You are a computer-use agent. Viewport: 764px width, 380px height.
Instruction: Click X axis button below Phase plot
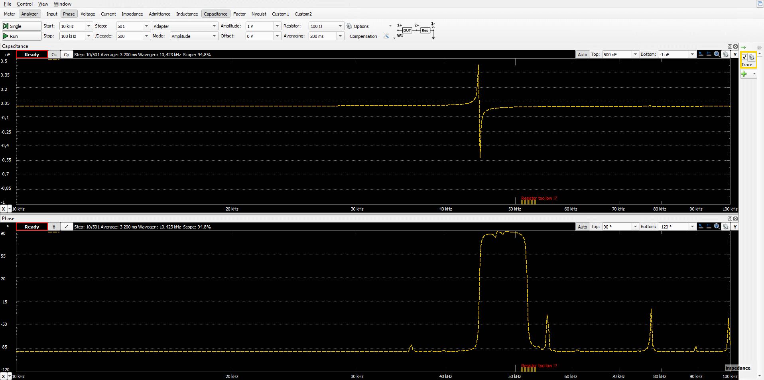coord(4,376)
